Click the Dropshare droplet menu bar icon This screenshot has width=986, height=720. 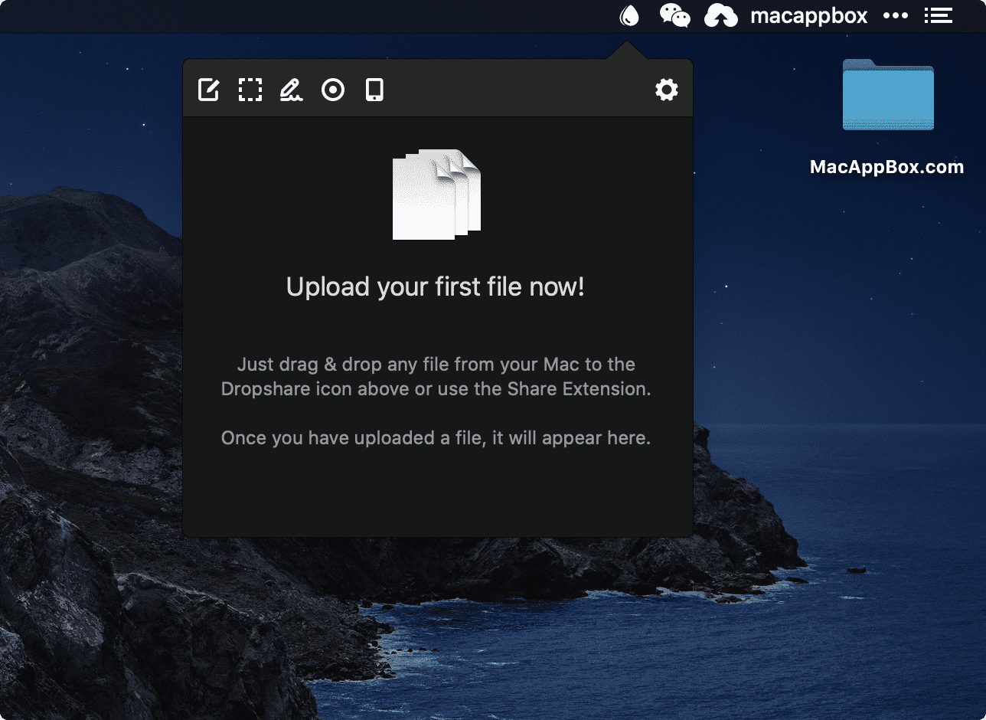tap(629, 15)
